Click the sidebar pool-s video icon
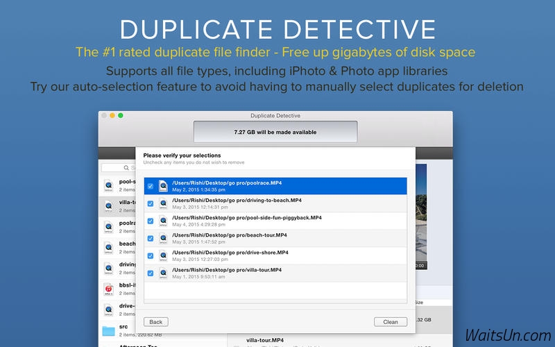 109,185
